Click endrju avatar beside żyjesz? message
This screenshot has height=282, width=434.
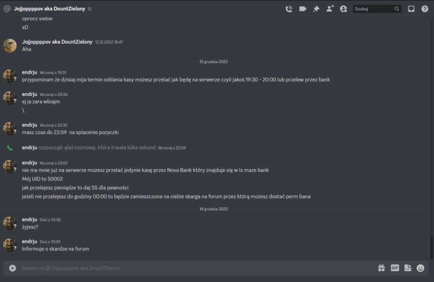click(10, 223)
